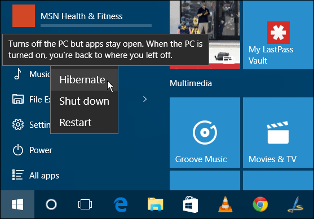Open Cortana circle on taskbar
Viewport: 314px width, 219px height.
pyautogui.click(x=51, y=204)
